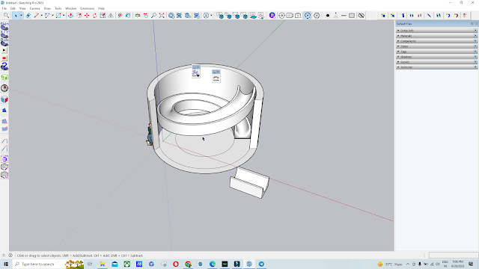This screenshot has width=479, height=269.
Task: Open the Camera menu
Action: coord(35,8)
